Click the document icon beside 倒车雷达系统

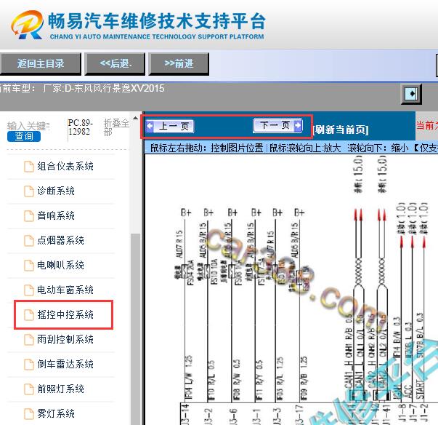point(29,365)
